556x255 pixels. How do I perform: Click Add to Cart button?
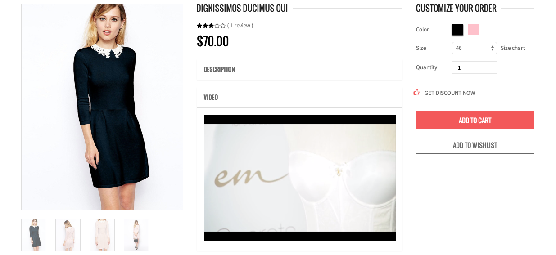pos(475,120)
